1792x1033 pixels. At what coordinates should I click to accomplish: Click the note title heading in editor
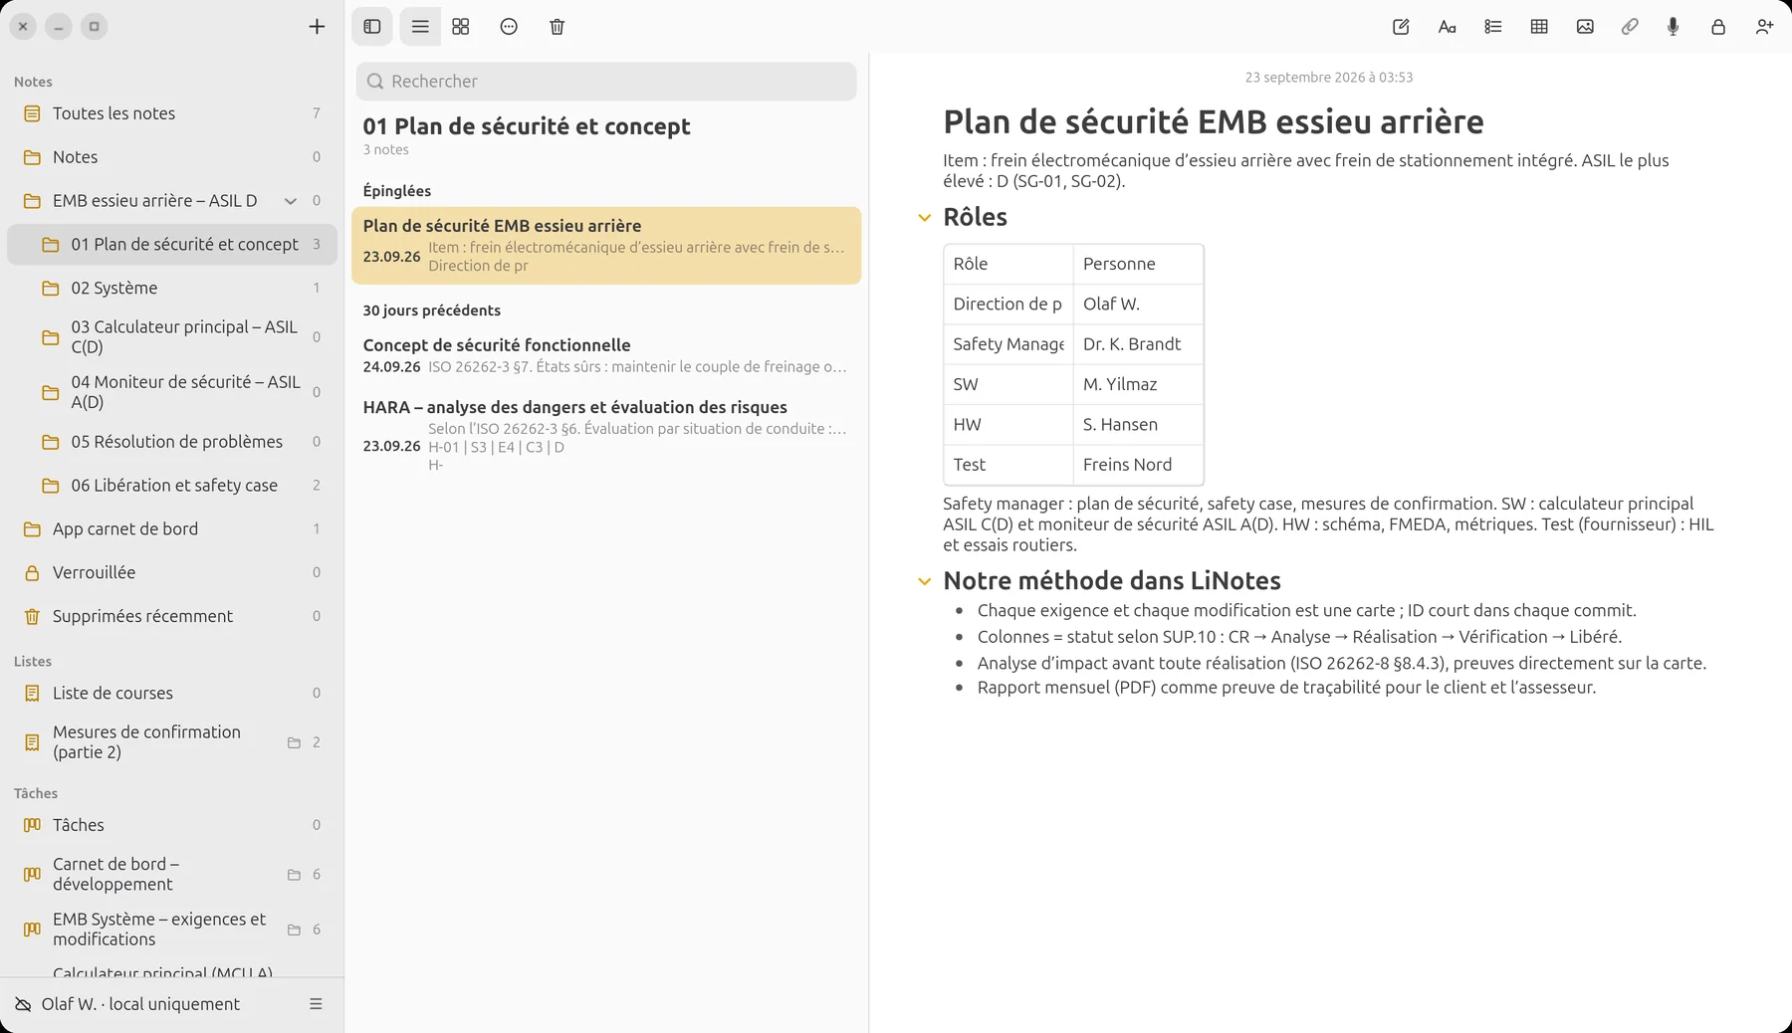1213,121
